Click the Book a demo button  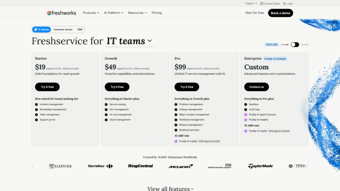pos(280,13)
